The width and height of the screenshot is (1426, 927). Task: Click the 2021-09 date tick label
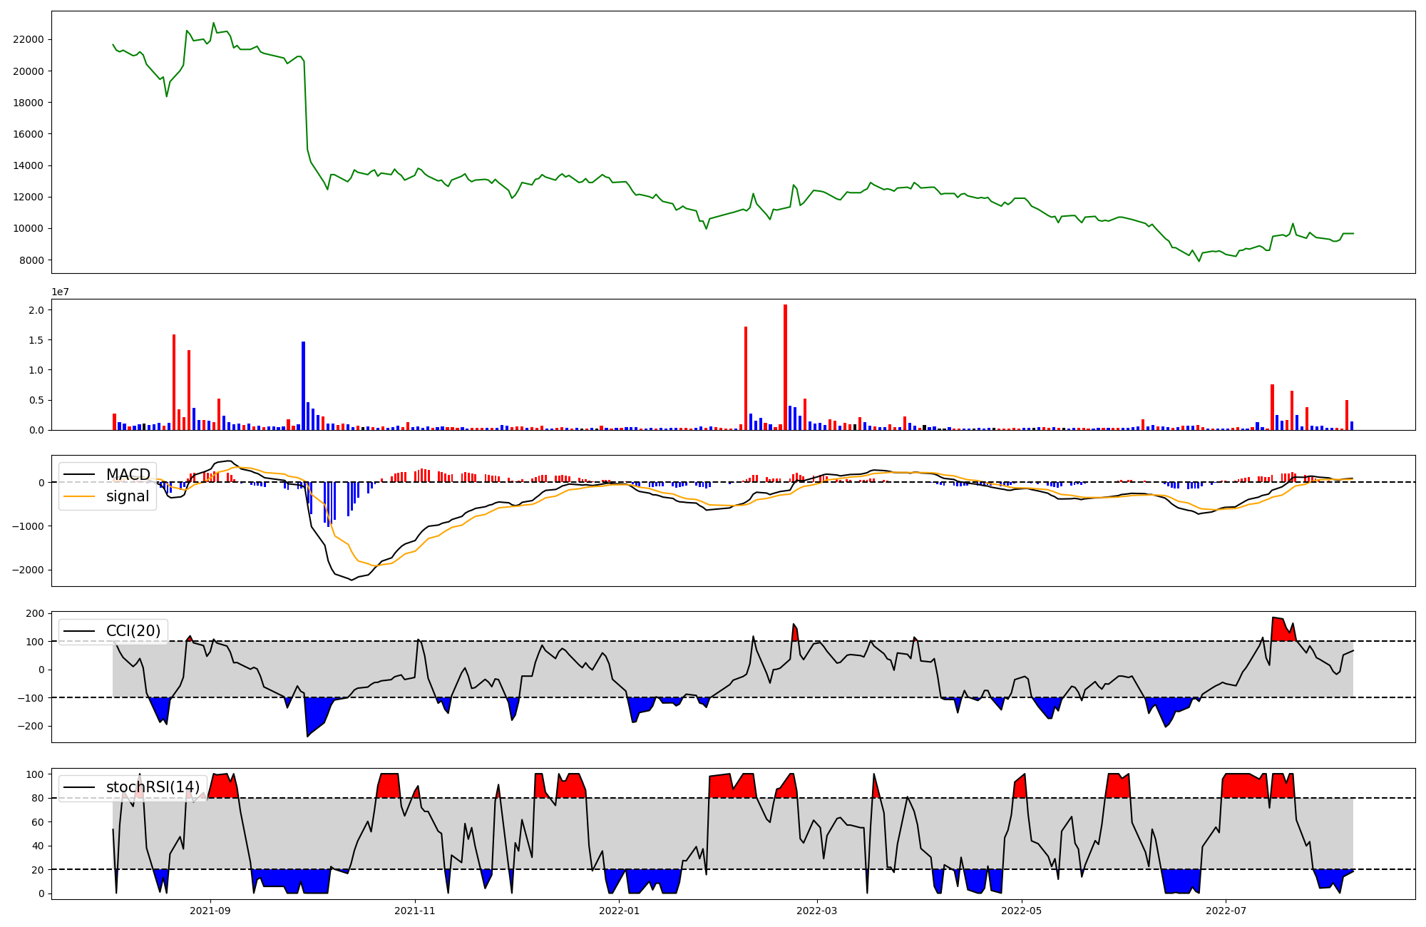pos(210,911)
